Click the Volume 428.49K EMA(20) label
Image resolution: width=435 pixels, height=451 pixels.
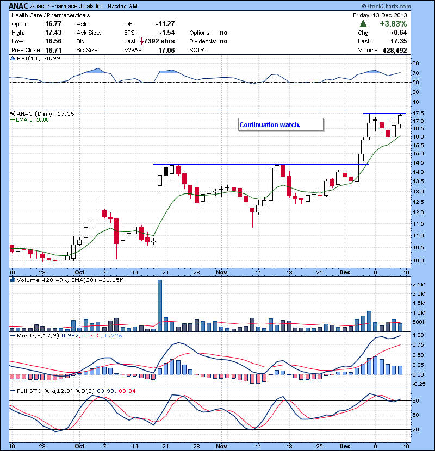(70, 280)
